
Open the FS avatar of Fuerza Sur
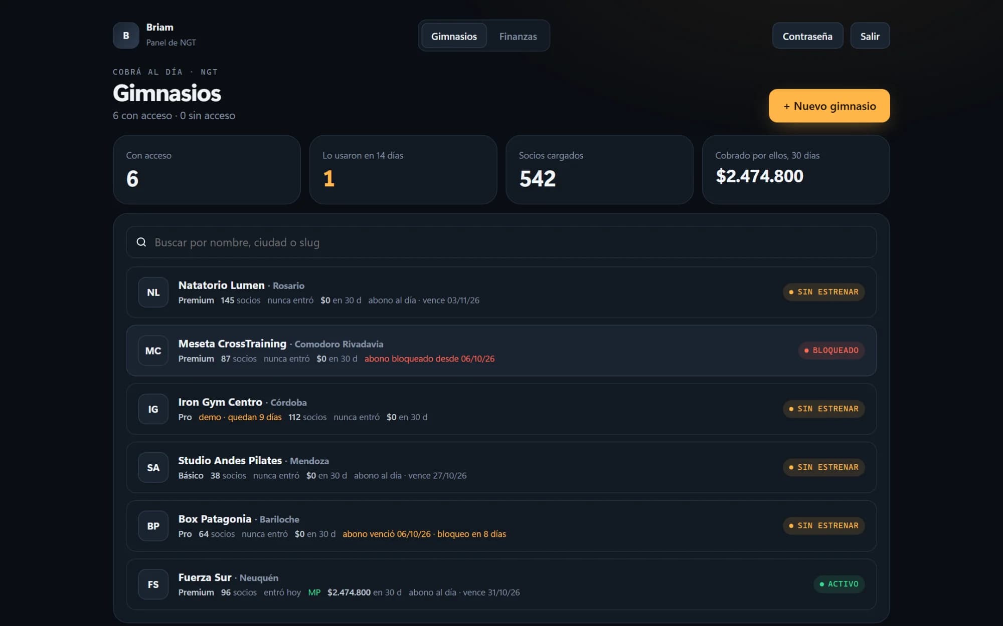coord(153,584)
